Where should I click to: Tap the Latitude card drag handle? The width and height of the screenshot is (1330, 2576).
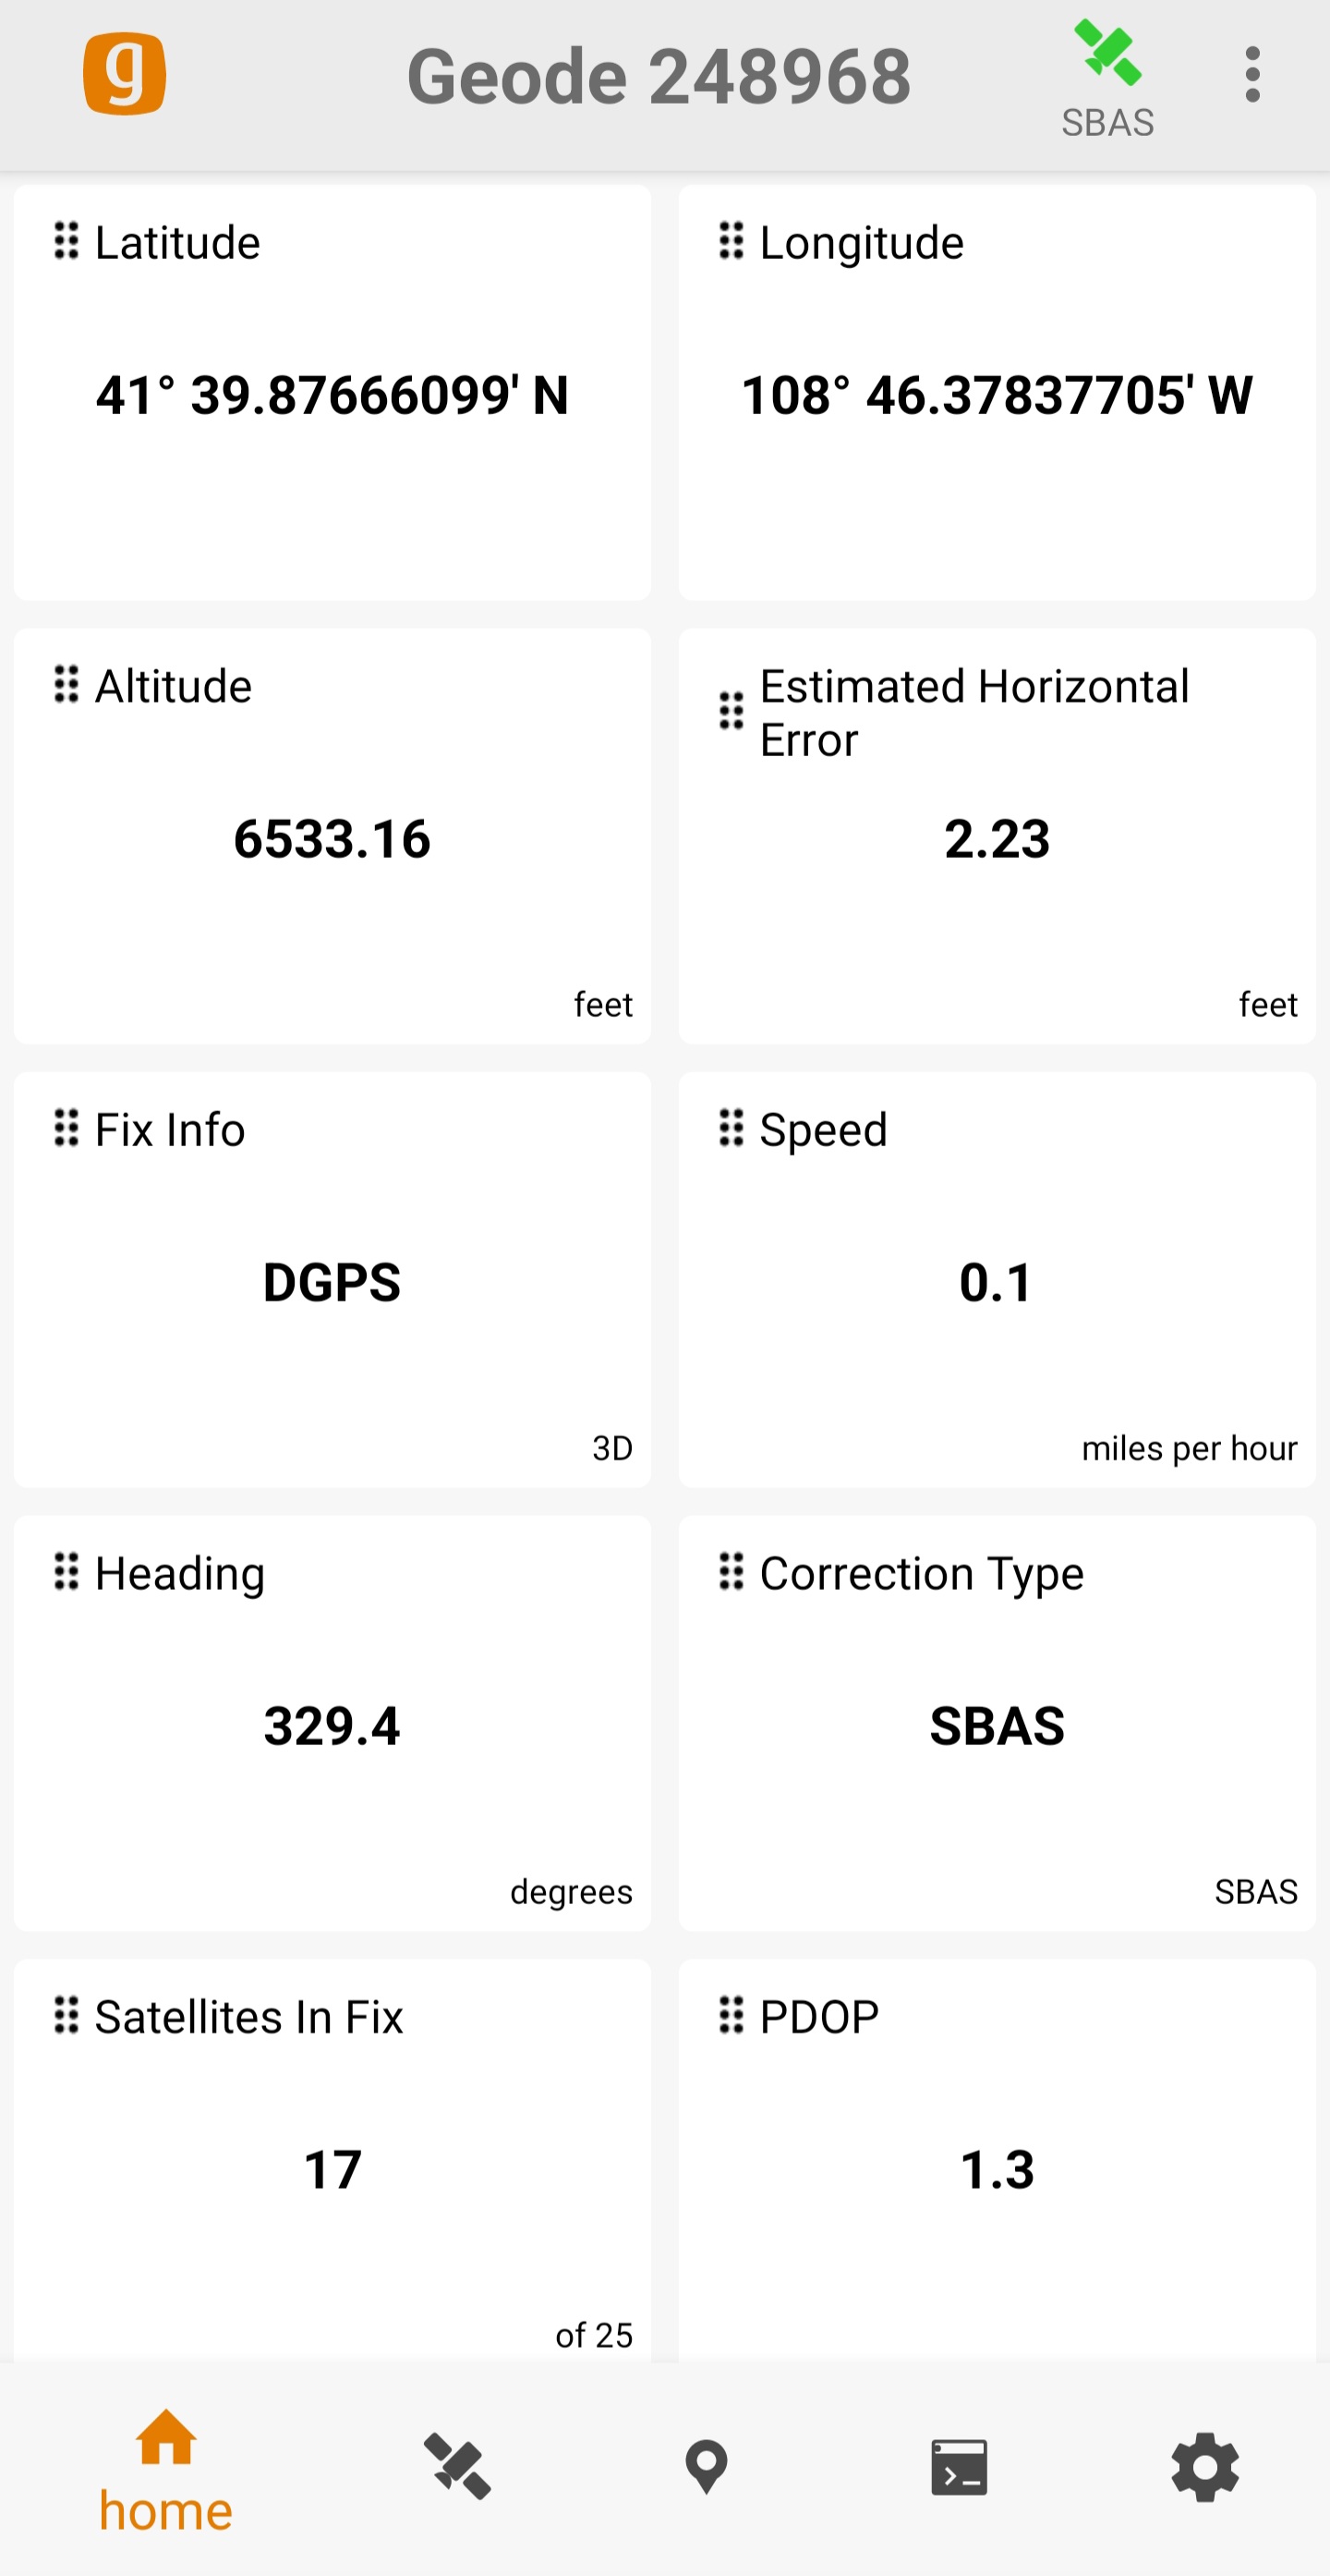pyautogui.click(x=66, y=241)
